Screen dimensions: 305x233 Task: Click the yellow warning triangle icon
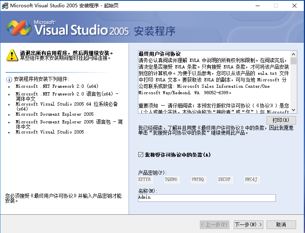click(12, 55)
